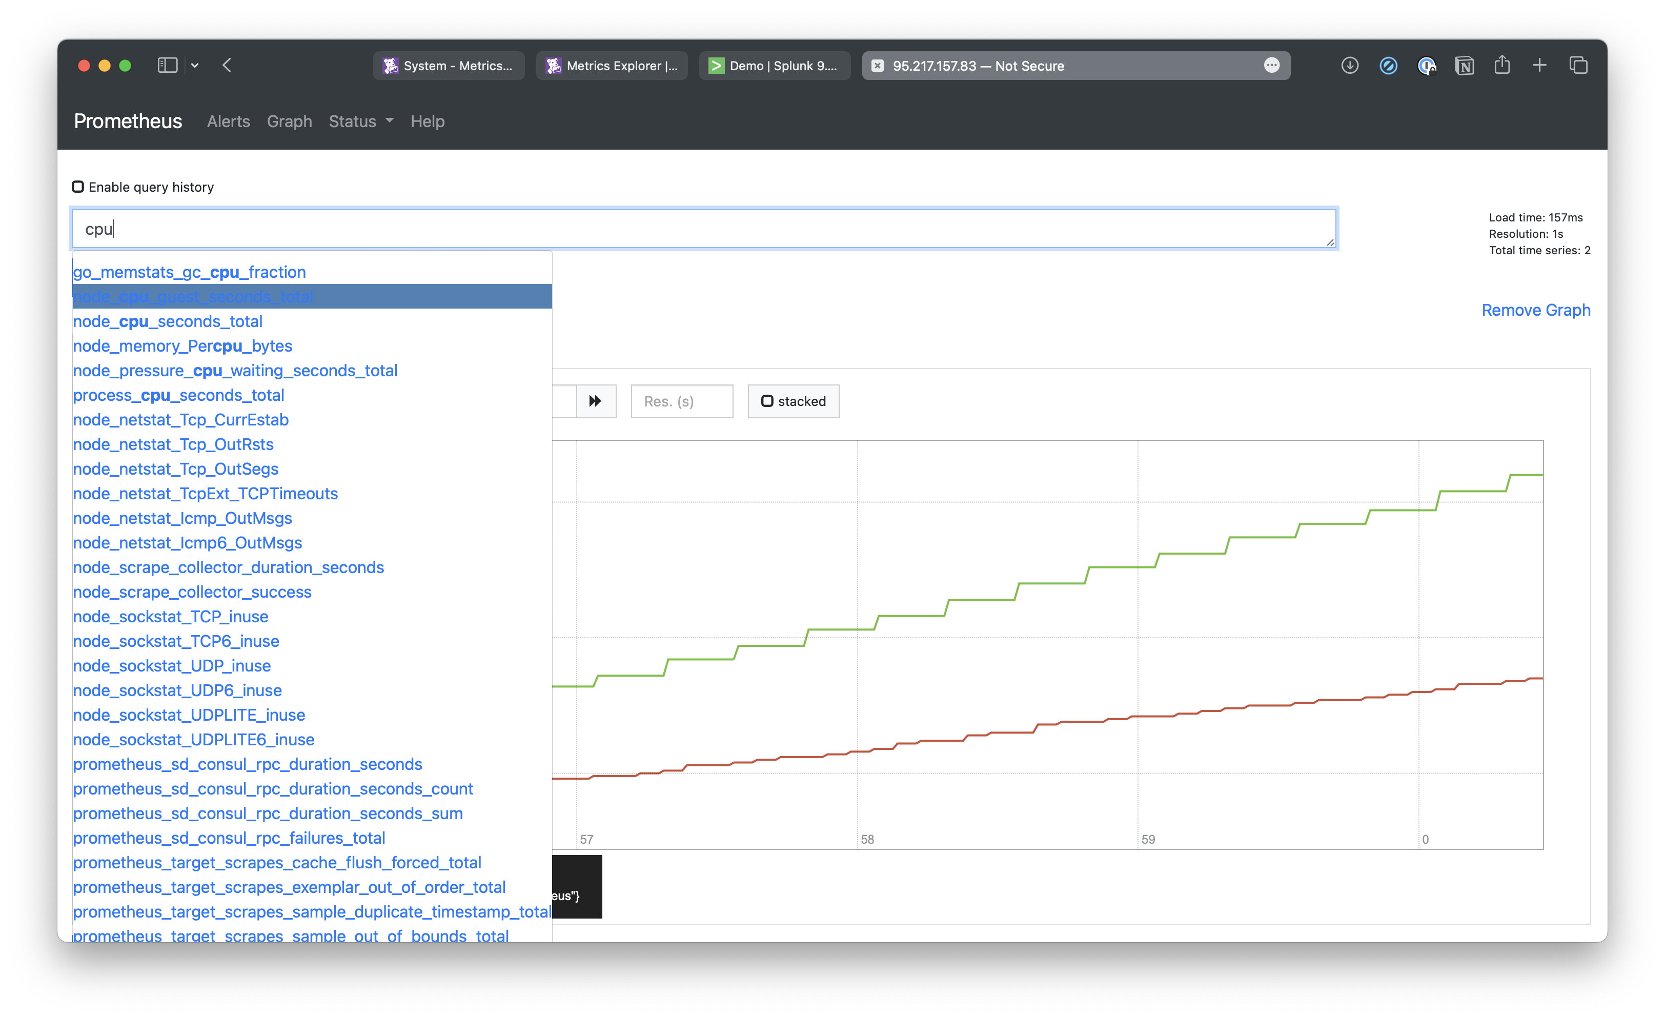The height and width of the screenshot is (1018, 1665).
Task: Pick prometheus_sd_consul_rpc_duration_seconds suggestion
Action: point(312,765)
